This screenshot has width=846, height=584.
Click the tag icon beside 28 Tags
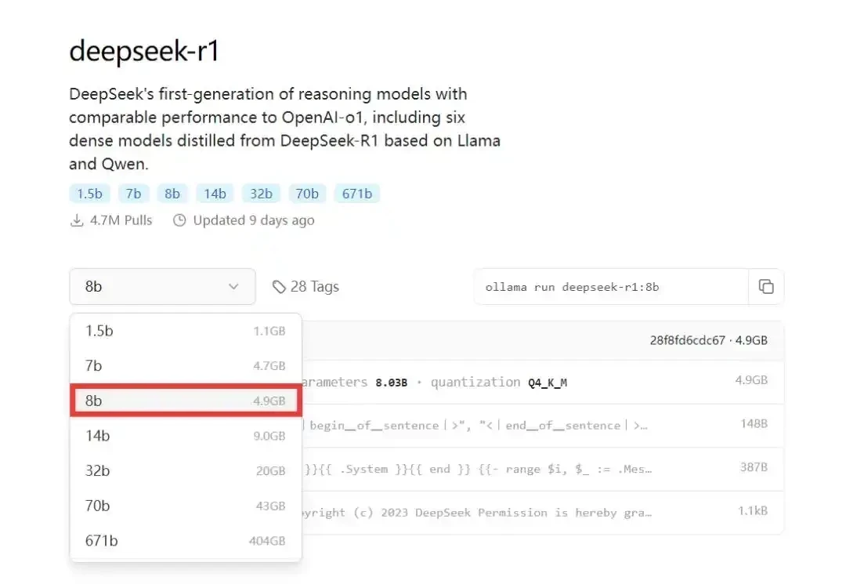coord(278,287)
